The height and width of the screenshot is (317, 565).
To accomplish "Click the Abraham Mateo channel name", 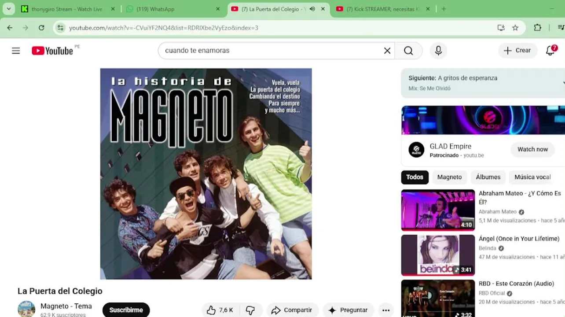I will click(x=497, y=212).
